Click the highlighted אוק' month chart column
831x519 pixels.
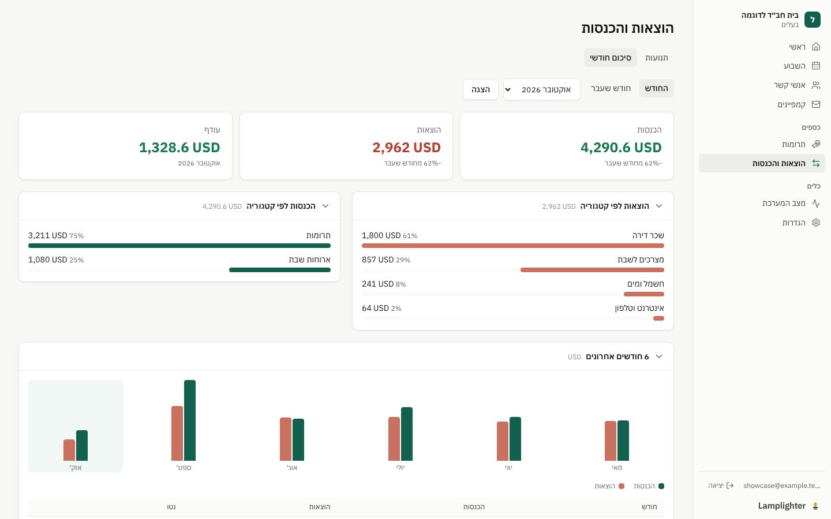coord(76,426)
